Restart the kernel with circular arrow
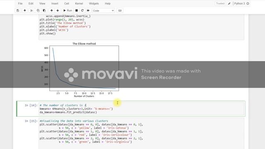Image resolution: width=265 pixels, height=149 pixels. (x=82, y=10)
